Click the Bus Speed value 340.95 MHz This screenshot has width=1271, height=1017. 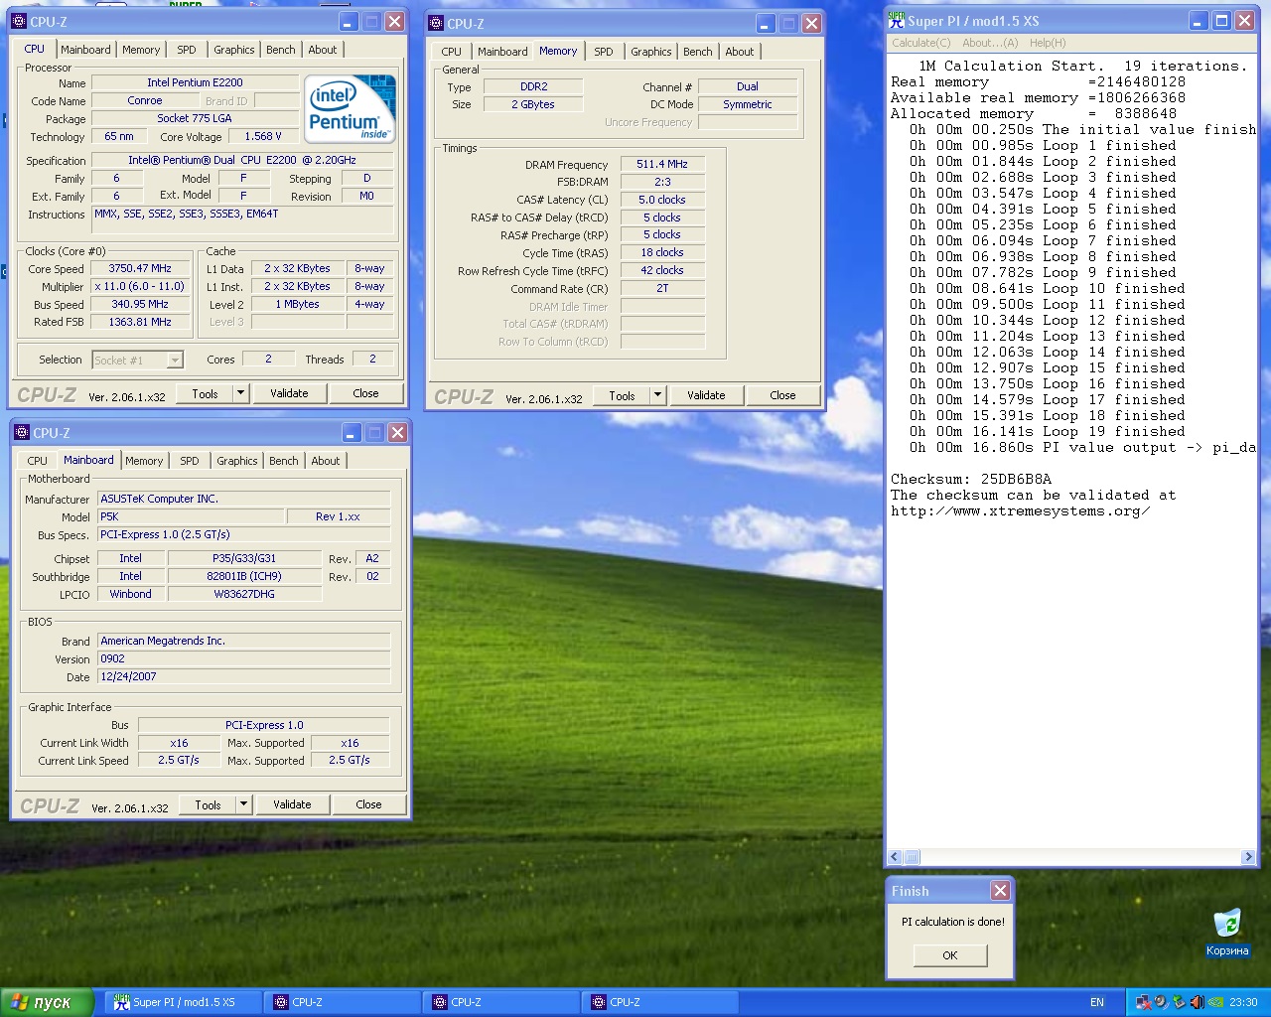tap(140, 304)
